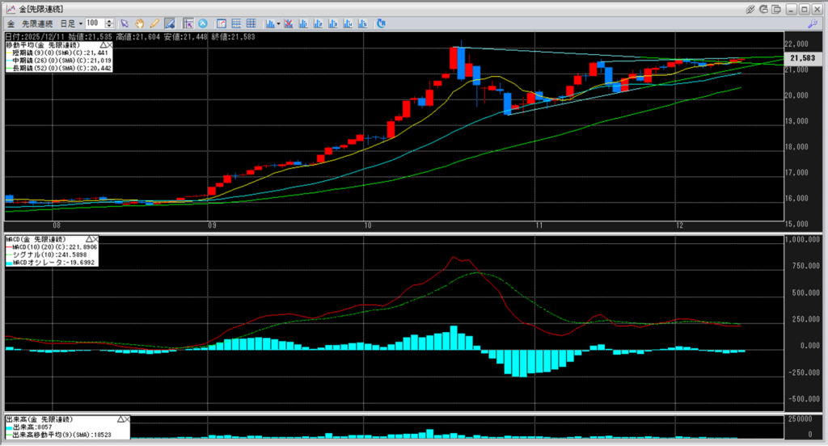Click the link chain icon in title bar
The width and height of the screenshot is (828, 446).
pos(750,8)
